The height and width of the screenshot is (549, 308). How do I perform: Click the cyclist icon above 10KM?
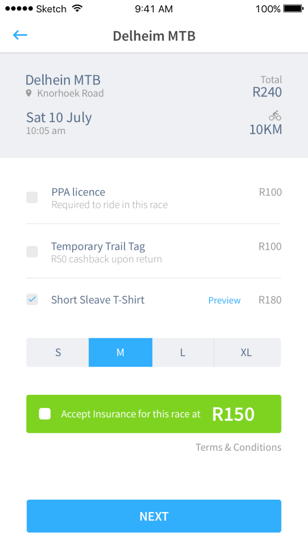pyautogui.click(x=275, y=116)
